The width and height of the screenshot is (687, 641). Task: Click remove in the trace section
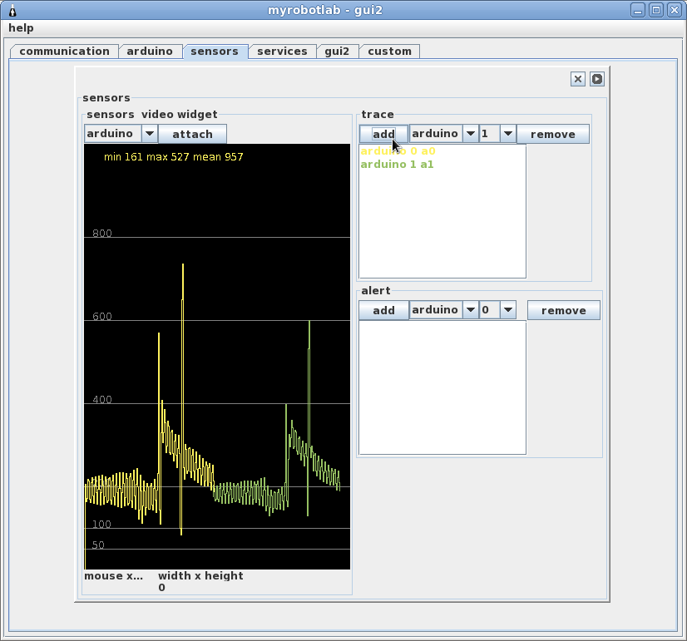point(552,134)
